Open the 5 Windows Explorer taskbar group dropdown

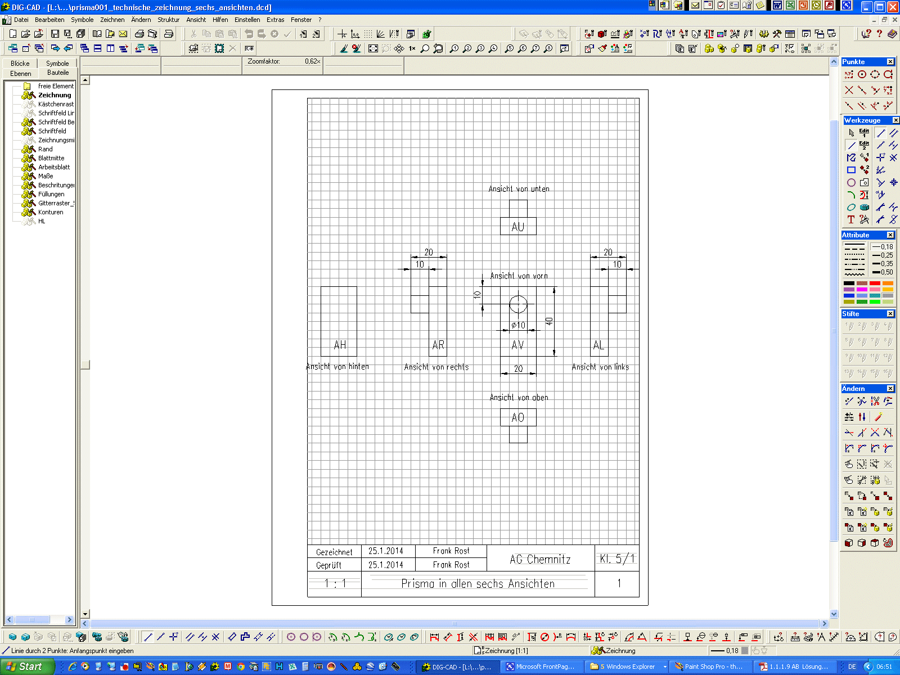(x=665, y=667)
